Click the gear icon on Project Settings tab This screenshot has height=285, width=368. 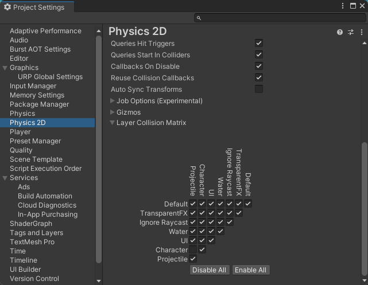(x=7, y=7)
